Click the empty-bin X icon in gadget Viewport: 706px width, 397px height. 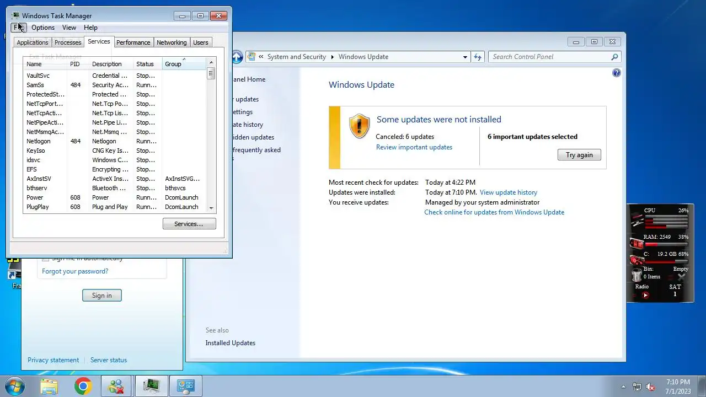[681, 277]
